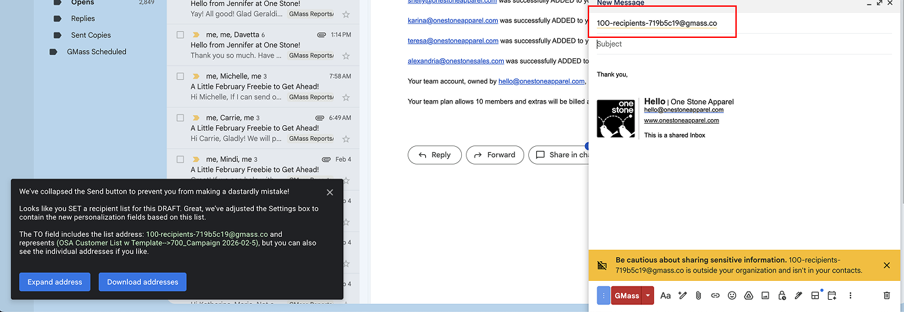
Task: Select the Michelle conversation checkbox
Action: [x=180, y=76]
